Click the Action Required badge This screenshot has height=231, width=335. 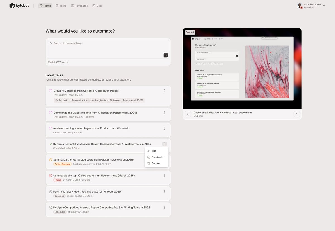63,164
